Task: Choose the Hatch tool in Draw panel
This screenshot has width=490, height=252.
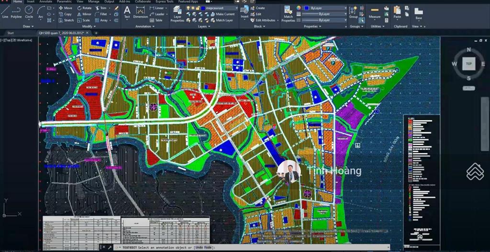Action: (49, 20)
